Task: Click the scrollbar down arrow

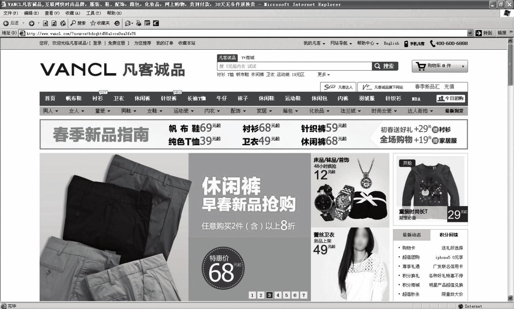Action: [510, 298]
